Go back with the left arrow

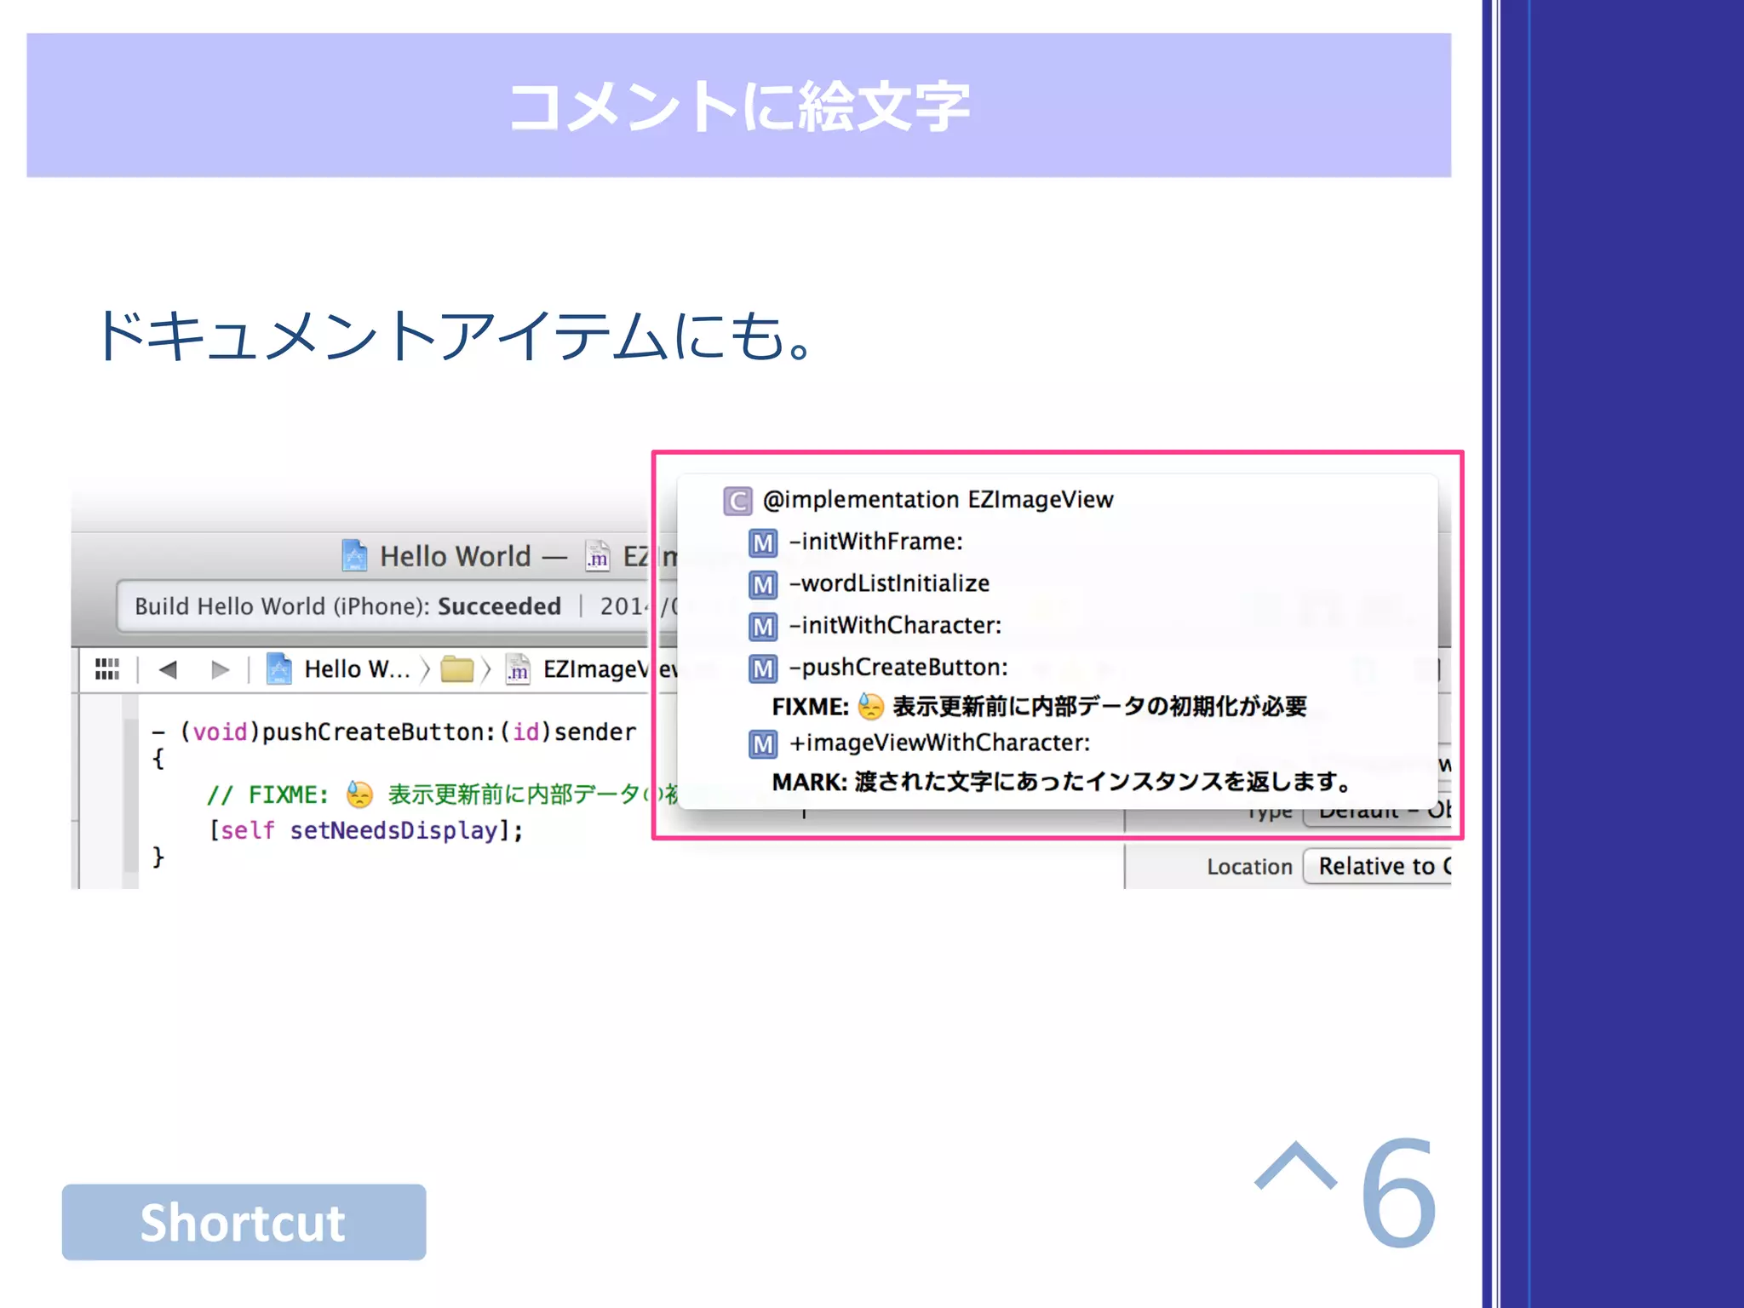pyautogui.click(x=168, y=670)
